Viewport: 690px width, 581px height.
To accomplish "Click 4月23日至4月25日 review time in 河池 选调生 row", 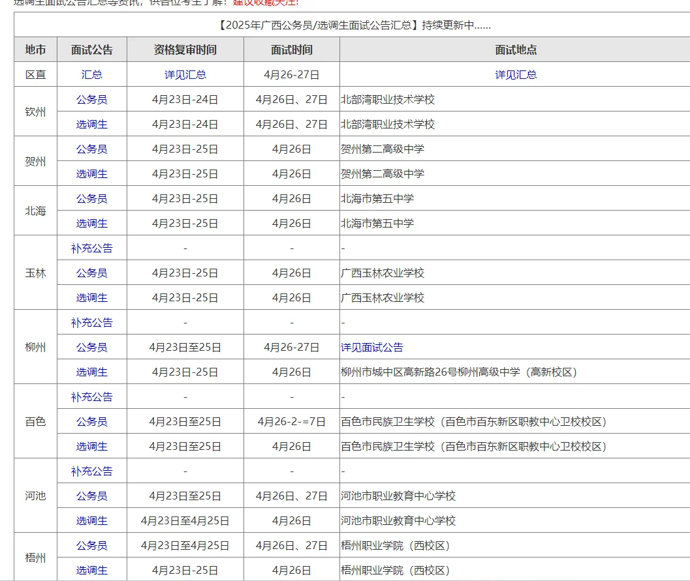I will coord(185,521).
